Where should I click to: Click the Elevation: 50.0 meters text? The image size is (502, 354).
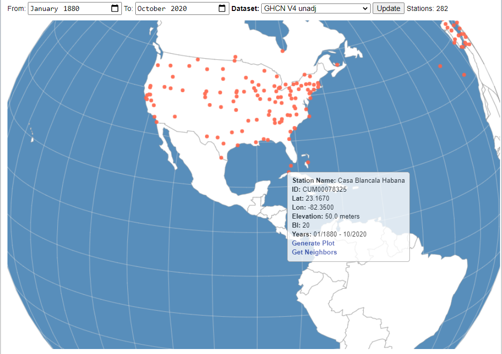pyautogui.click(x=325, y=216)
